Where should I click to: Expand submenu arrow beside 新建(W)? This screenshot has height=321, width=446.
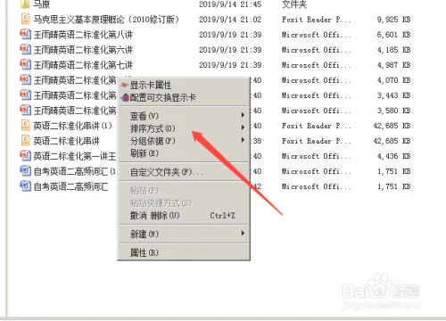pos(243,233)
